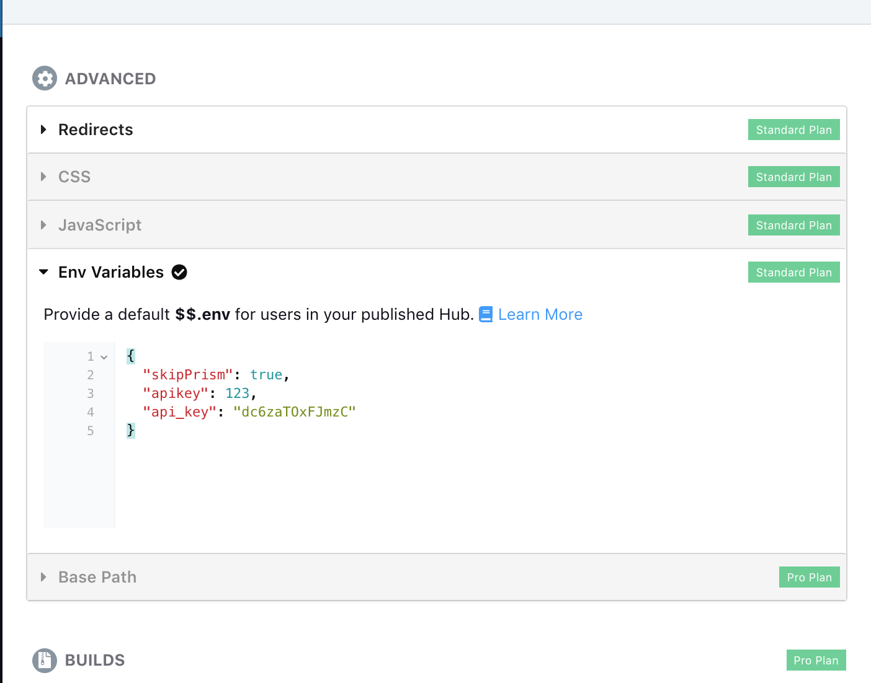Click the Standard Plan badge on Redirects
The width and height of the screenshot is (871, 683).
tap(793, 130)
